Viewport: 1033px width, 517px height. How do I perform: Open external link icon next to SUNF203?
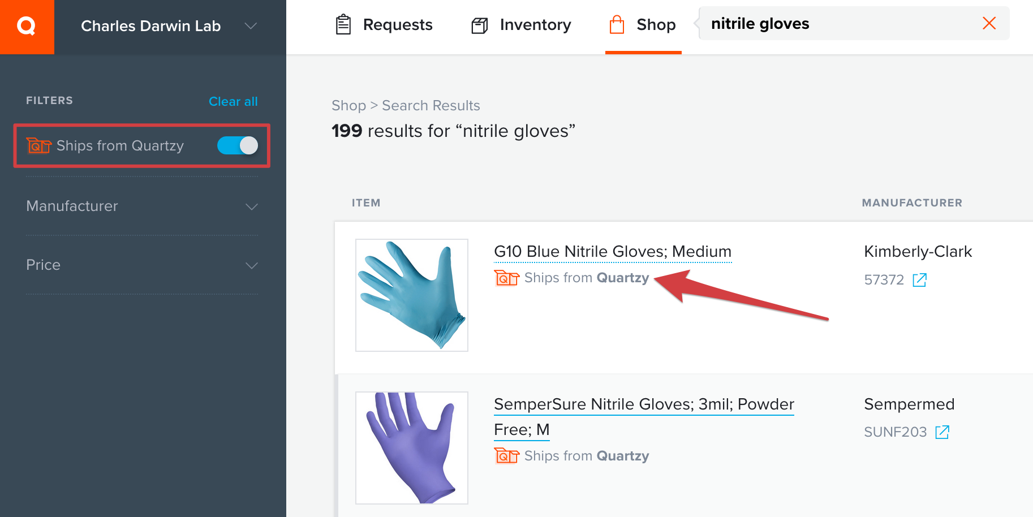(942, 432)
